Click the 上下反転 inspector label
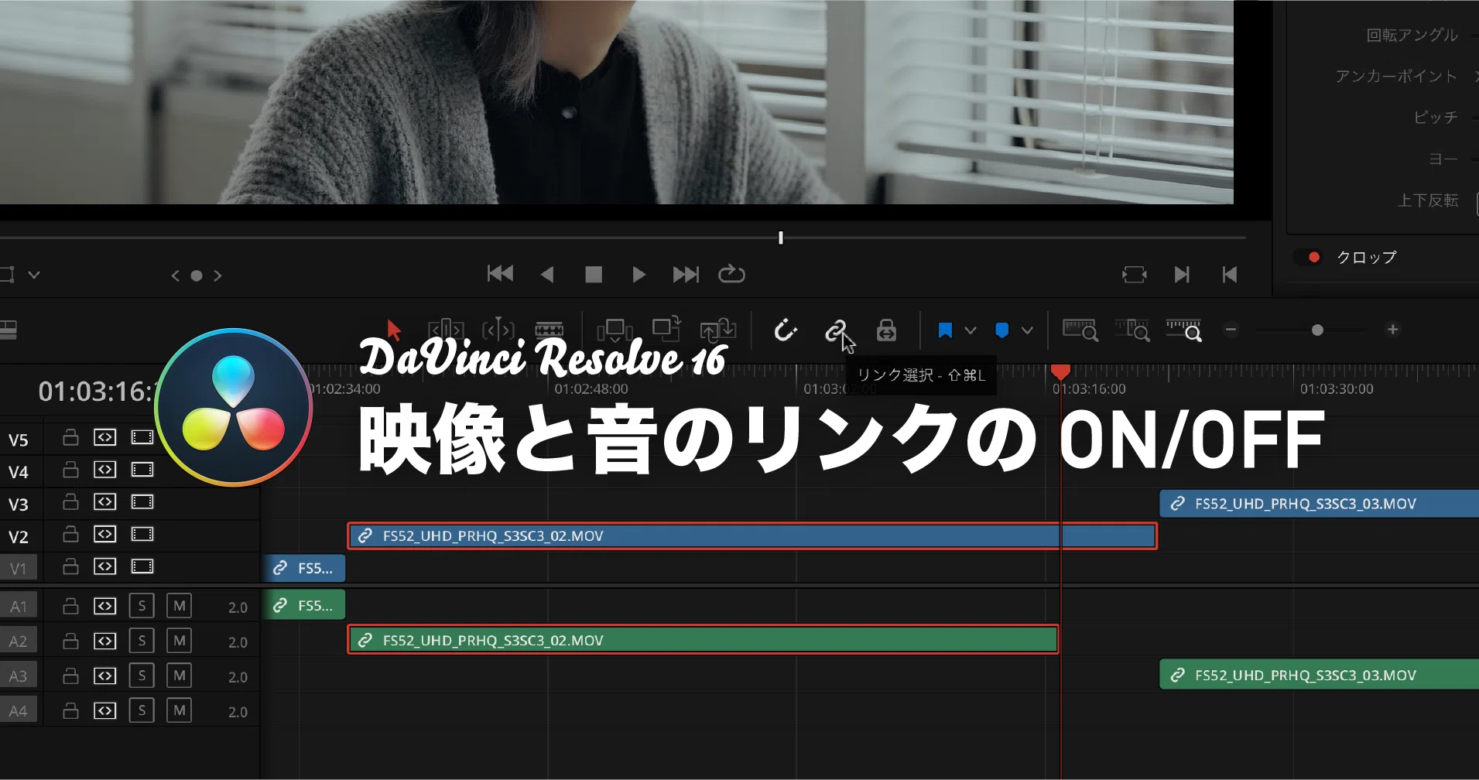 (x=1427, y=200)
